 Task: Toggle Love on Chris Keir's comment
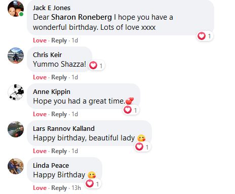(40, 77)
